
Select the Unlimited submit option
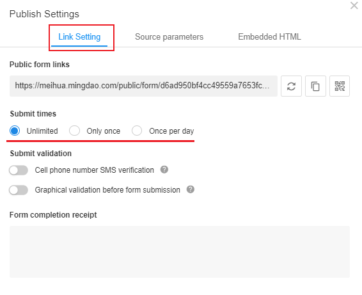pyautogui.click(x=15, y=131)
